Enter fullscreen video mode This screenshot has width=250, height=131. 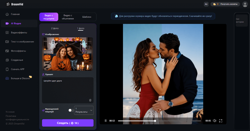(x=220, y=121)
